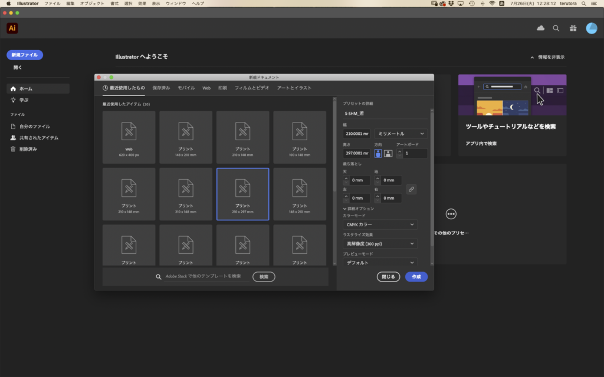The width and height of the screenshot is (604, 377).
Task: Increase the 天 (top) bleed stepper
Action: coord(346,178)
